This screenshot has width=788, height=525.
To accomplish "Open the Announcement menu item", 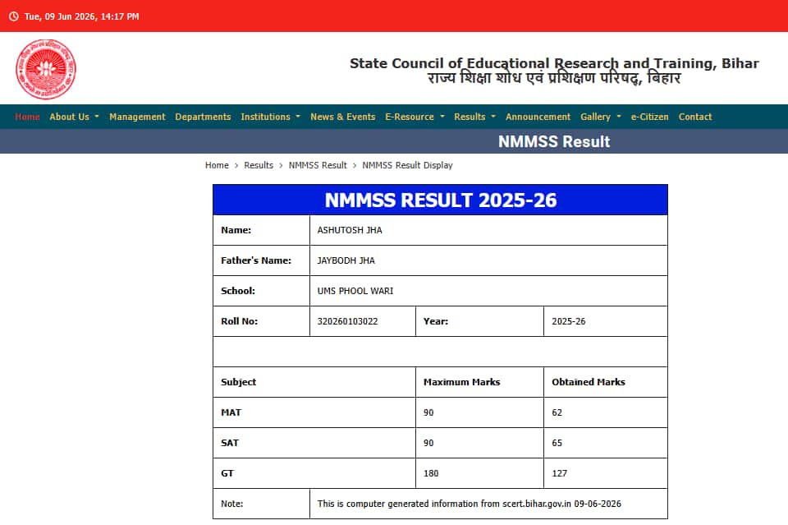I will click(x=538, y=117).
